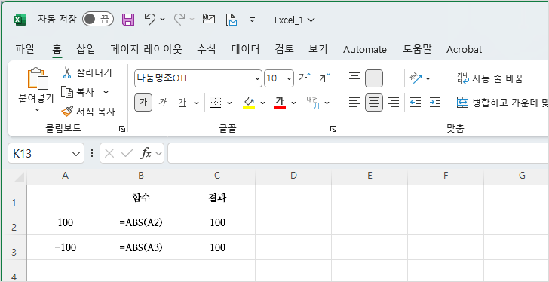Open the fill color dropdown arrow
This screenshot has width=549, height=282.
pyautogui.click(x=263, y=103)
